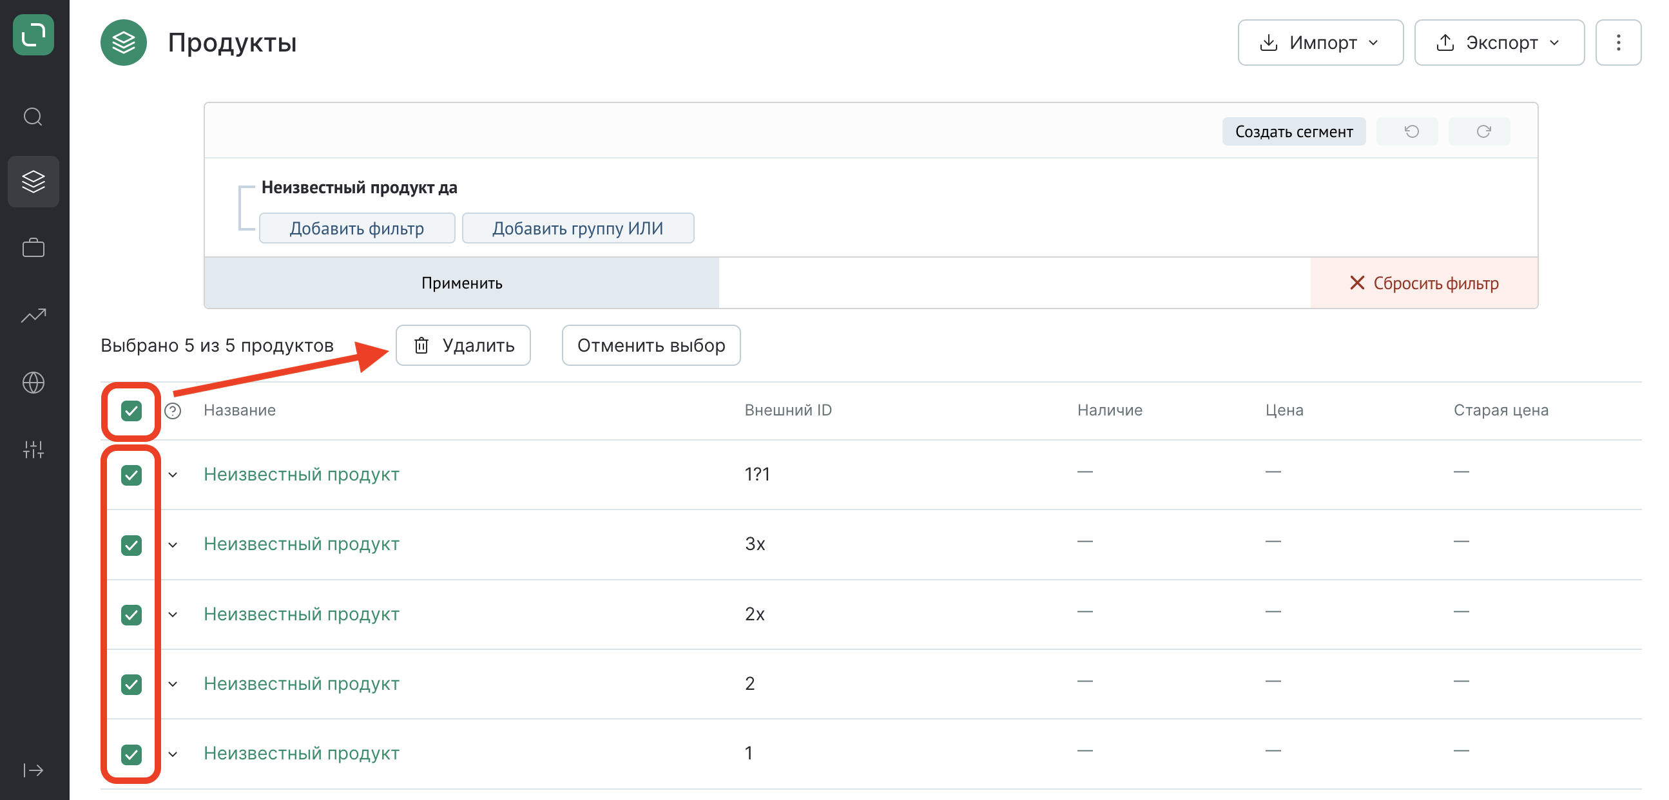Open Неизвестный продукт link with ID 2x

[x=302, y=614]
